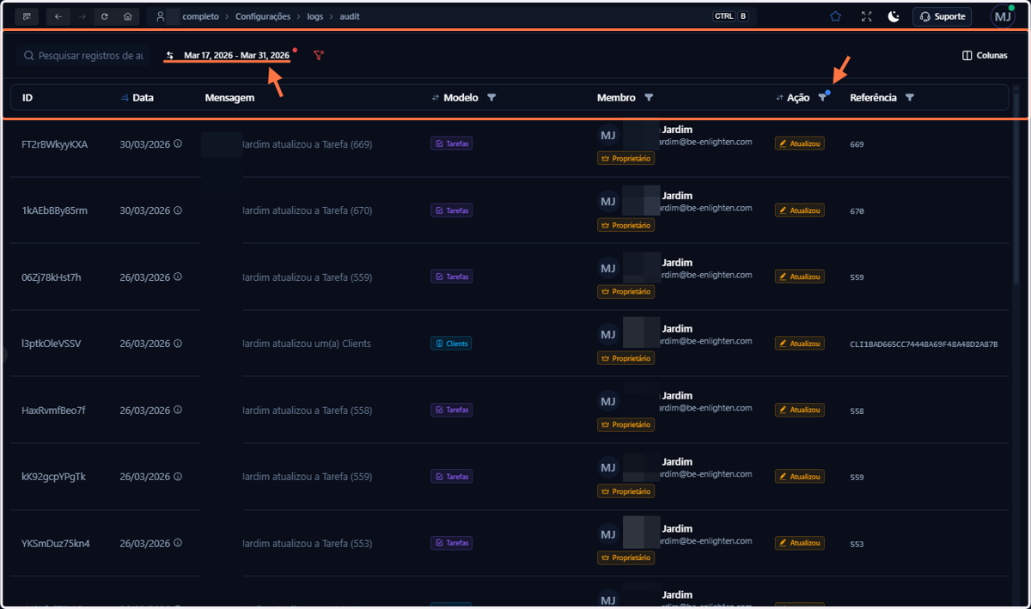Click reference CLI1BAD665CC74448A69F48A48D2A87B
Image resolution: width=1031 pixels, height=609 pixels.
pyautogui.click(x=924, y=344)
